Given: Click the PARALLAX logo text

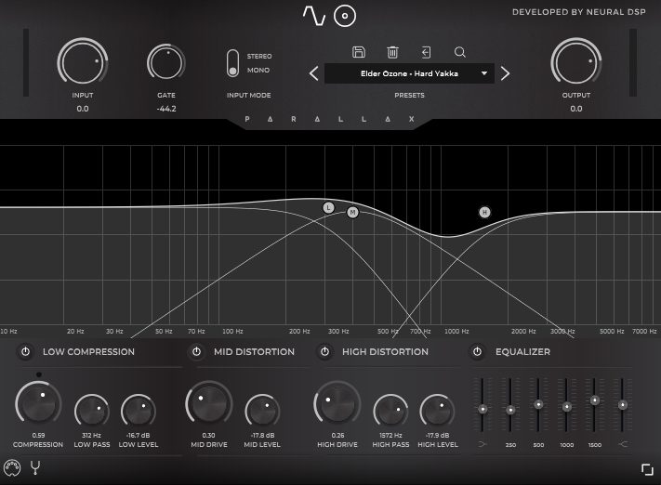Looking at the screenshot, I should click(329, 119).
